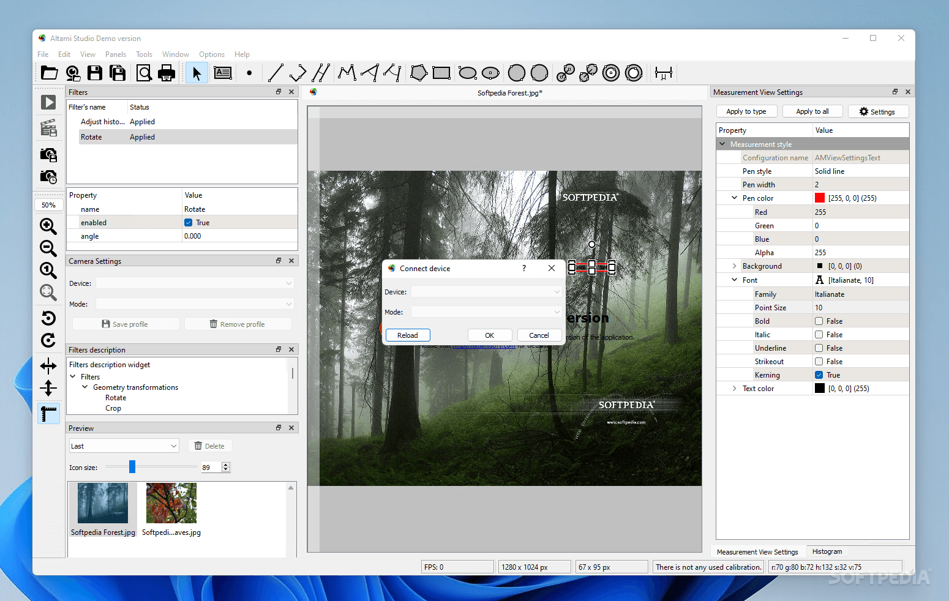
Task: Click the camera snapshot sidebar icon
Action: [48, 154]
